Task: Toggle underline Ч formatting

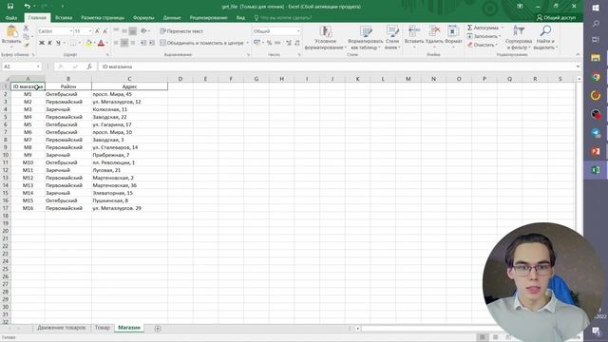Action: (x=58, y=43)
